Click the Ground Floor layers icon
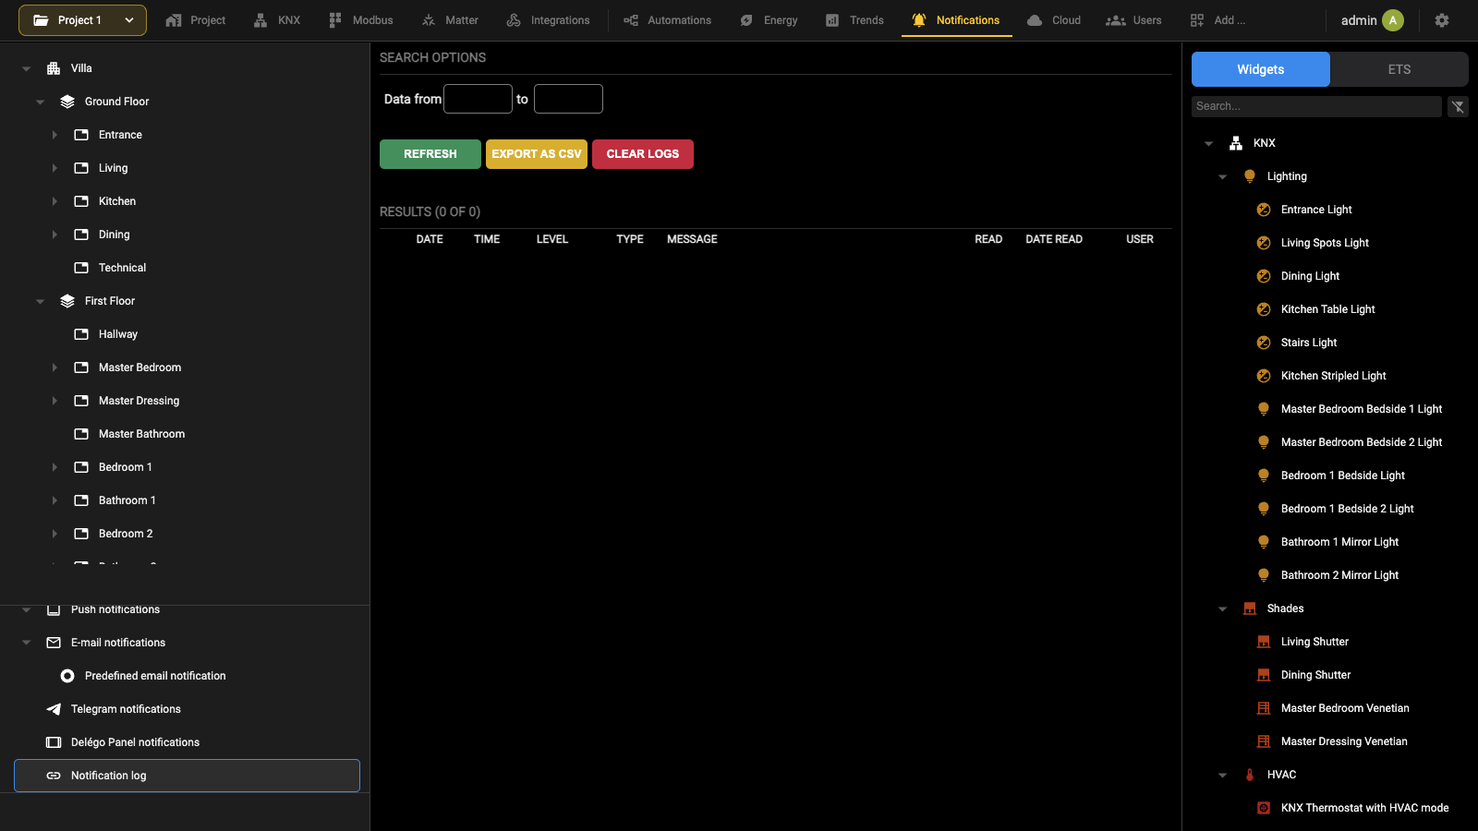This screenshot has width=1478, height=831. point(67,102)
